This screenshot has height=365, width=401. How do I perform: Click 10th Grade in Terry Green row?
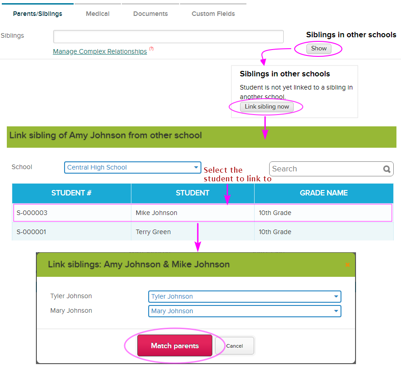tap(275, 232)
